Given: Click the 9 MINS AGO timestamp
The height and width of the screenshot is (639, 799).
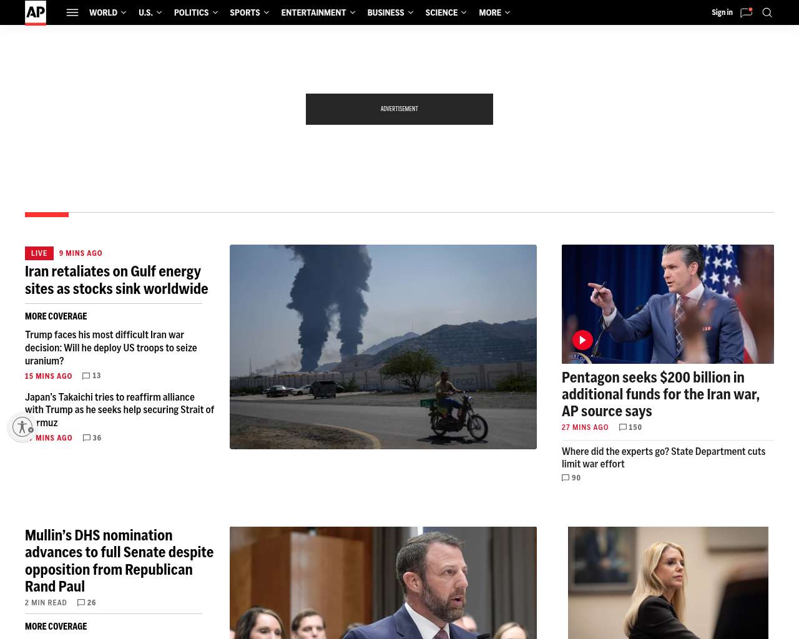Looking at the screenshot, I should coord(81,253).
